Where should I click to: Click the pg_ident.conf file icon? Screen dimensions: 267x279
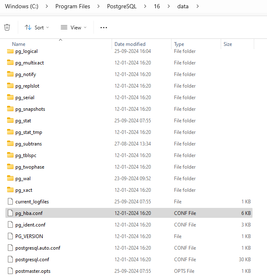pos(10,224)
